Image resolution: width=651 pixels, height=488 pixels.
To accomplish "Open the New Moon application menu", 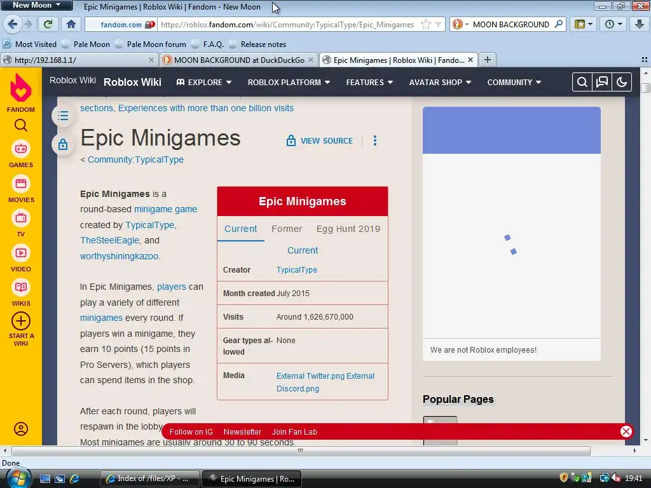I will pos(36,5).
